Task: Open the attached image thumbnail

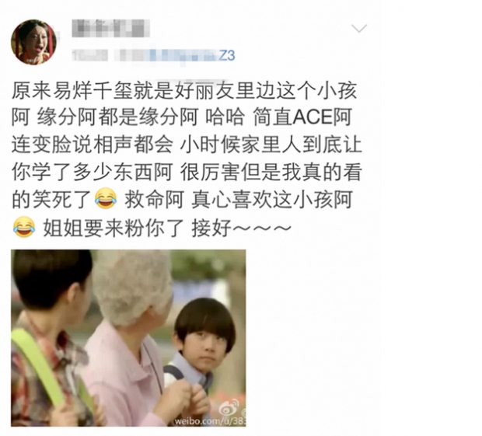Action: 128,338
